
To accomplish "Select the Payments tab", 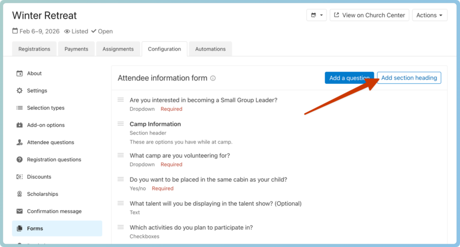I will tap(76, 49).
